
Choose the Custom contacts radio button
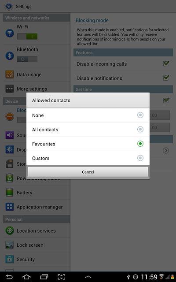140,158
